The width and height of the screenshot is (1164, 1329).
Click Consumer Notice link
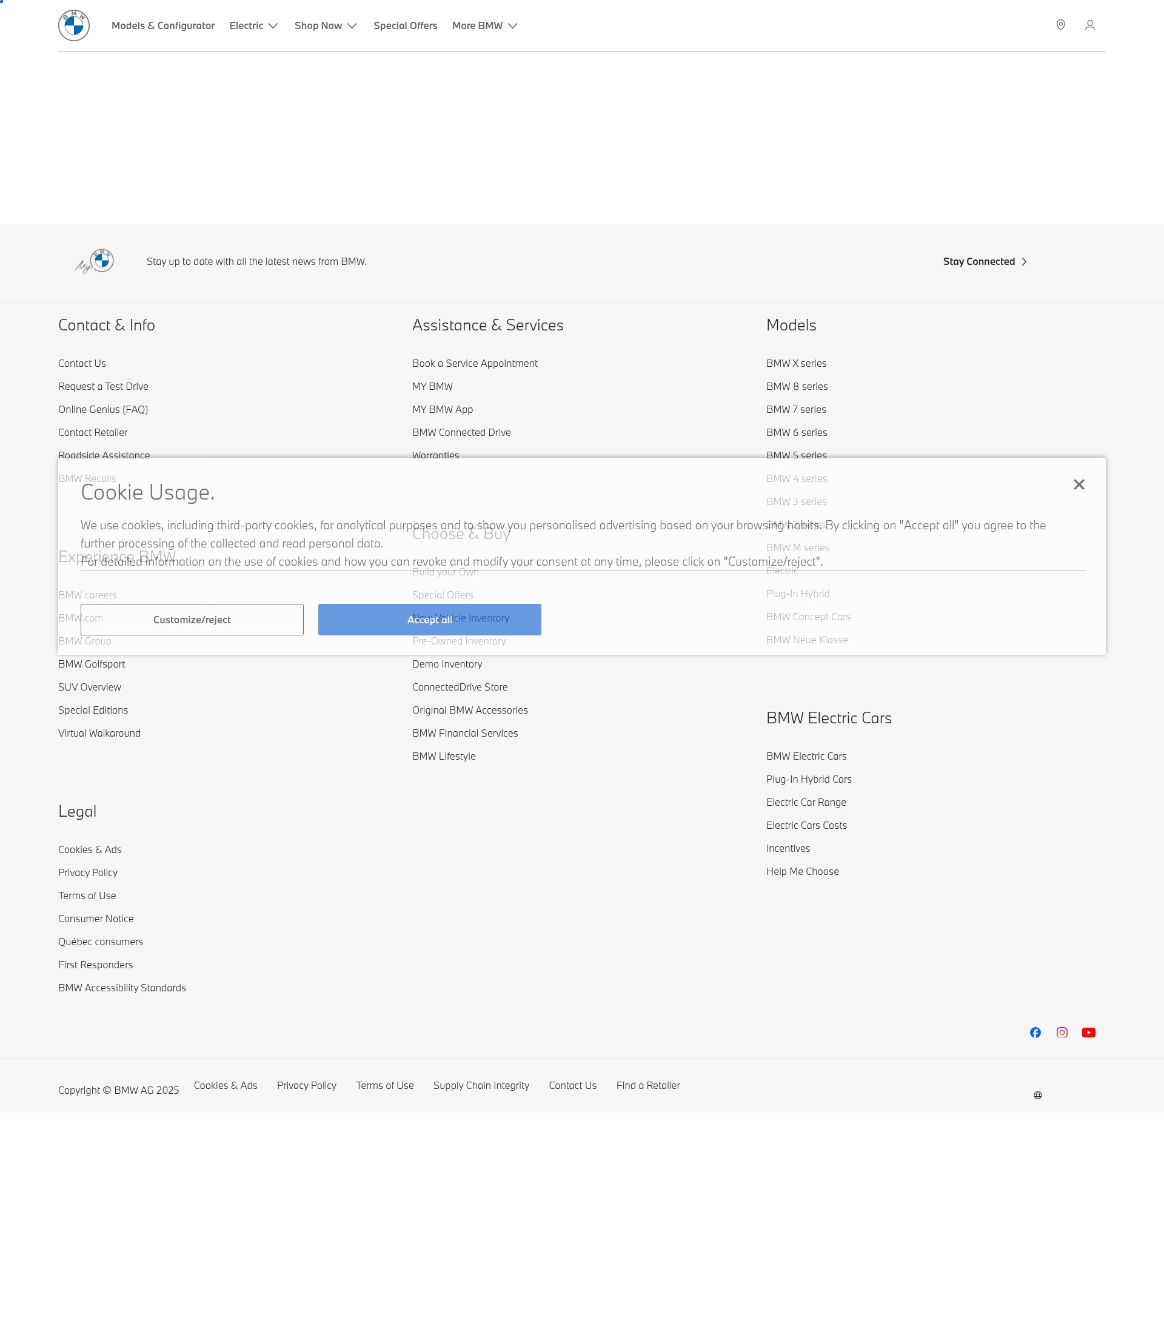coord(96,919)
